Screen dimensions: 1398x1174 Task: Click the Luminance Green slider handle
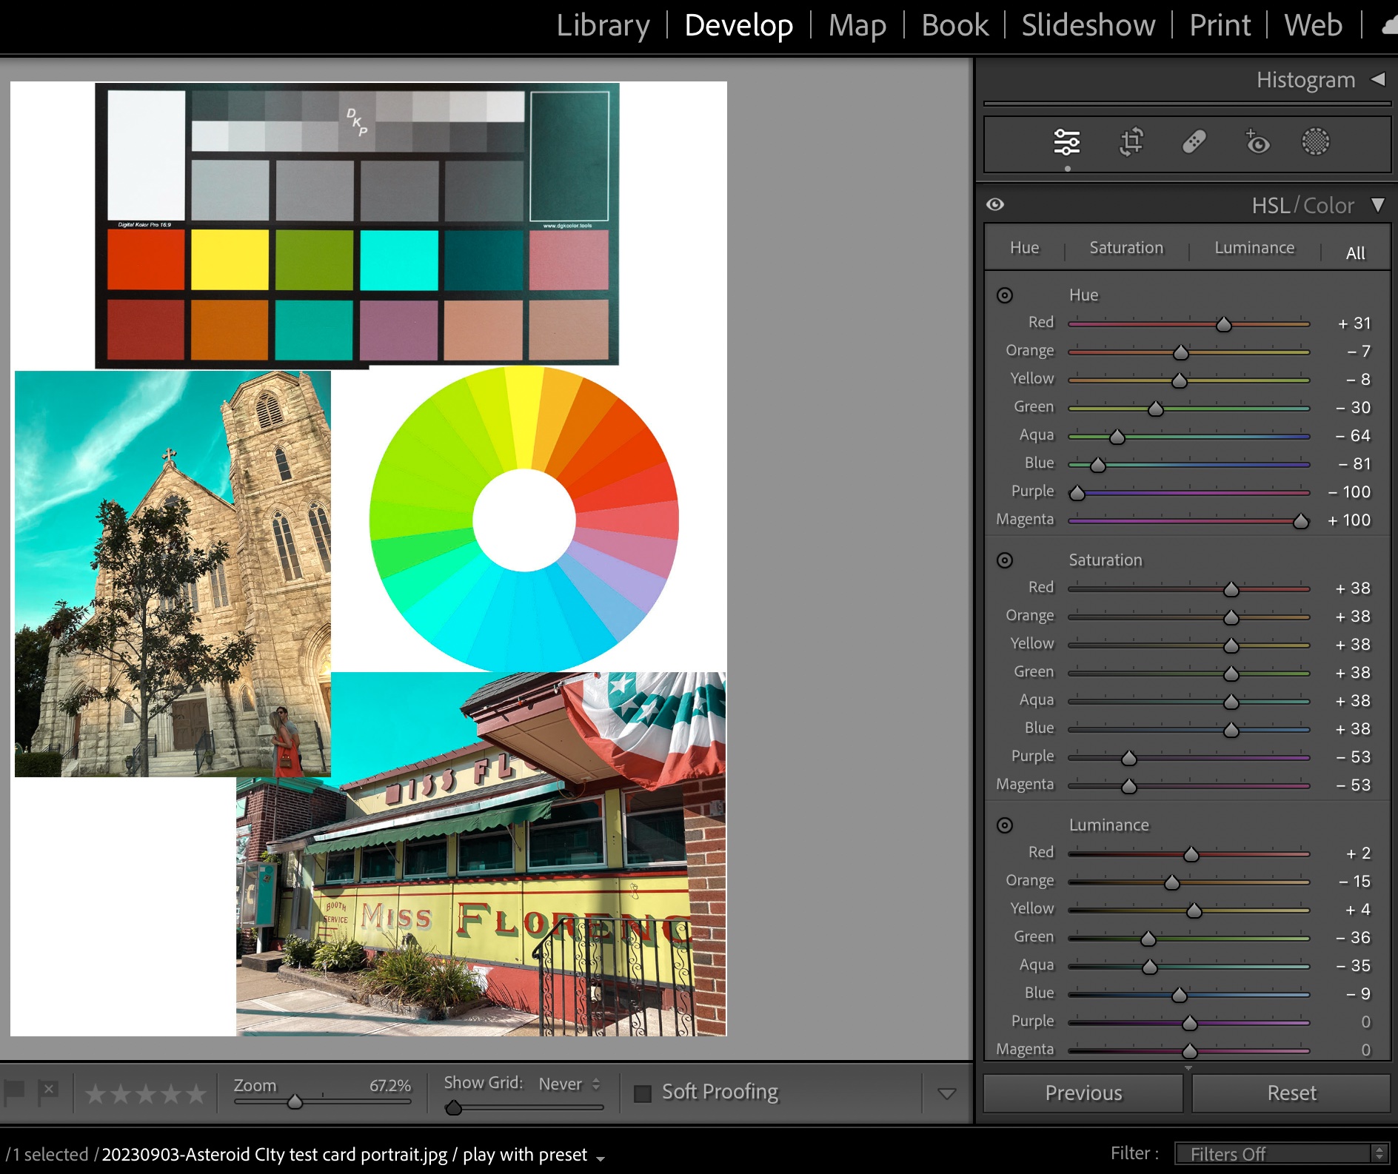pos(1148,939)
